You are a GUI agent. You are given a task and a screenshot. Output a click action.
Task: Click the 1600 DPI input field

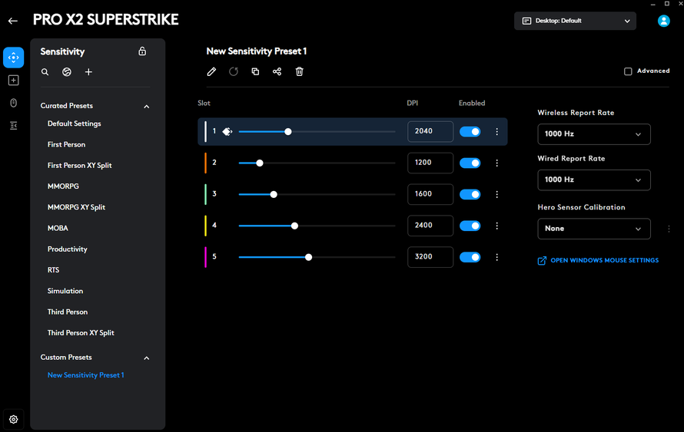coord(430,194)
